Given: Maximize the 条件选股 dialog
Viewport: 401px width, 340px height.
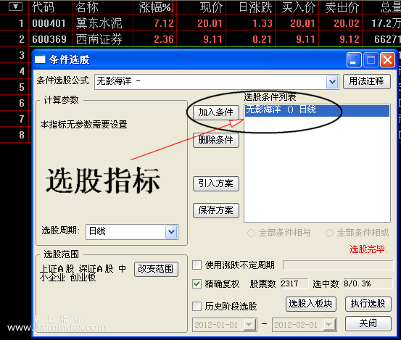Looking at the screenshot, I should [x=371, y=60].
